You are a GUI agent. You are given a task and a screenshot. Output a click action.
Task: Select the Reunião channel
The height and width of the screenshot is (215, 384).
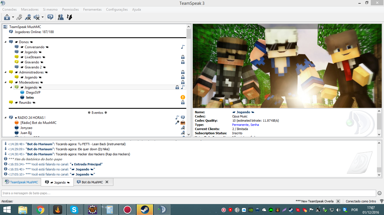pyautogui.click(x=97, y=103)
